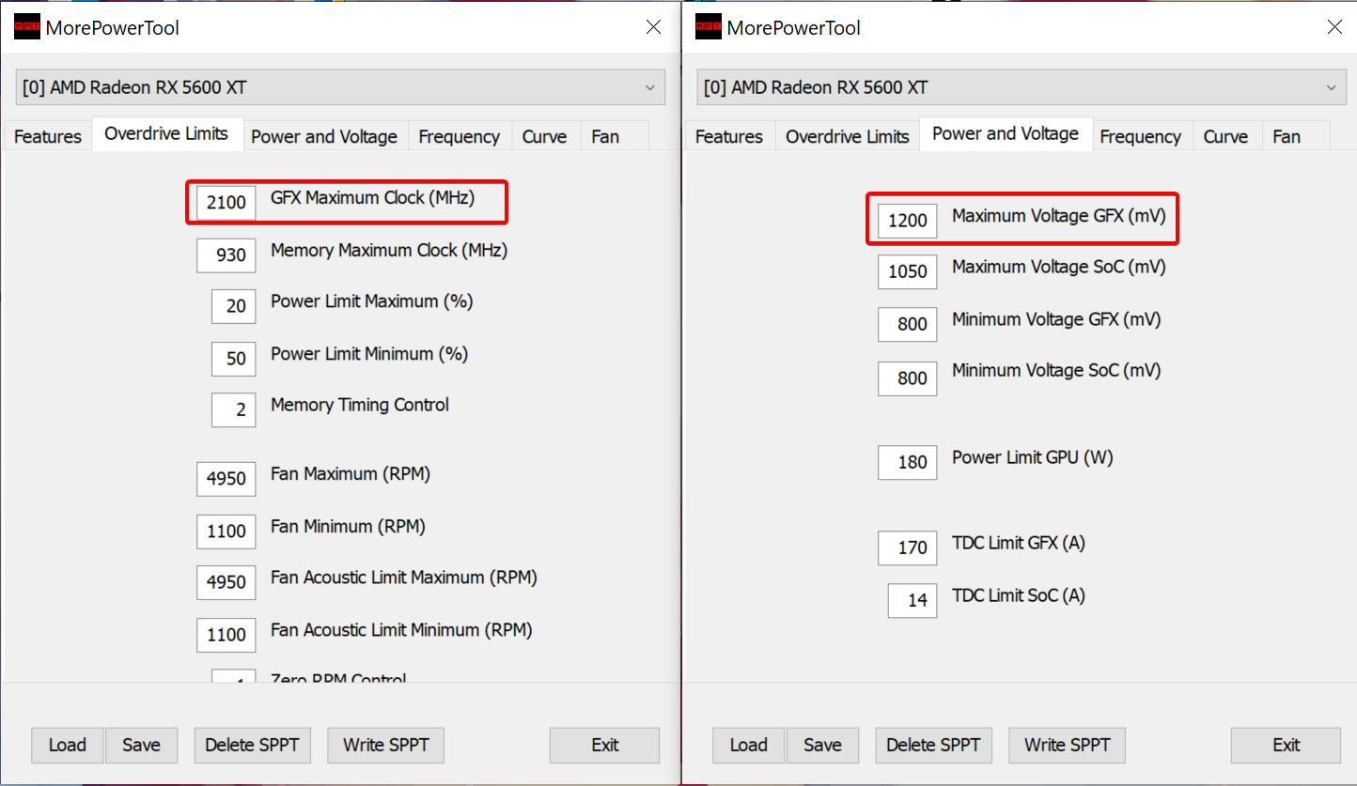Screen dimensions: 1357x786
Task: Click the 'Minimum Voltage GFX (mV)' label
Action: pyautogui.click(x=1056, y=319)
